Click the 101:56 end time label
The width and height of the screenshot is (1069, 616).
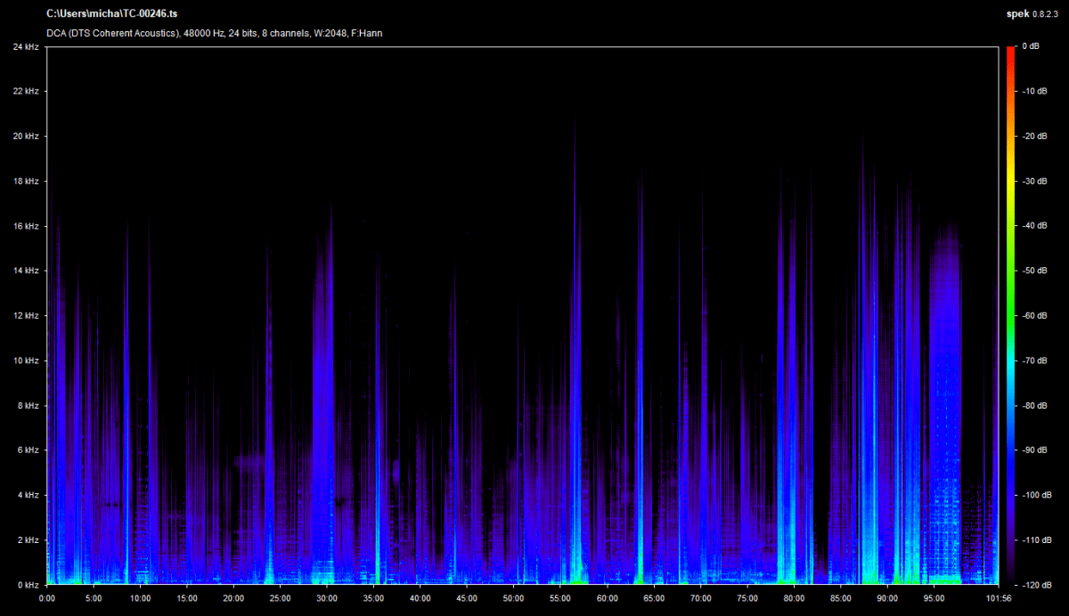coord(998,598)
